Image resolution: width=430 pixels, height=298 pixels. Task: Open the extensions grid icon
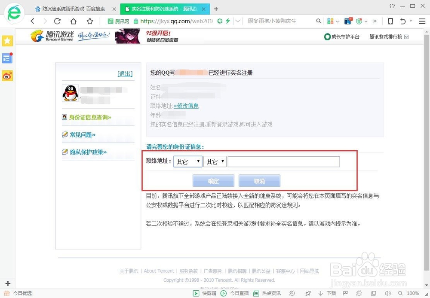tap(330, 21)
